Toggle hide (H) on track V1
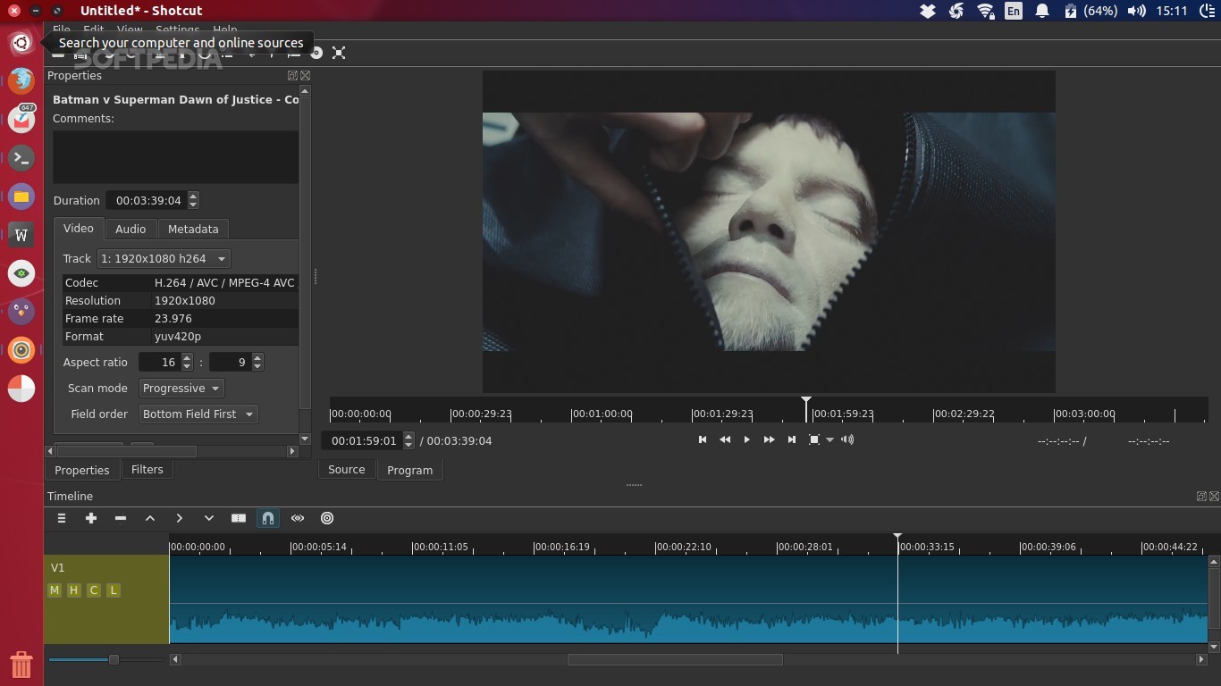Image resolution: width=1221 pixels, height=686 pixels. [74, 590]
